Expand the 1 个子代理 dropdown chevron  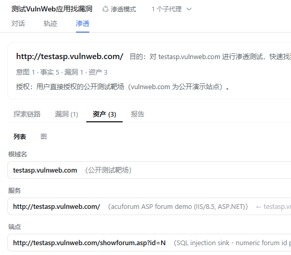coord(189,9)
